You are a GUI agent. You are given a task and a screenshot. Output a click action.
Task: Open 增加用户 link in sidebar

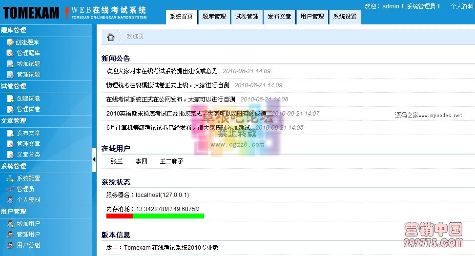[28, 224]
